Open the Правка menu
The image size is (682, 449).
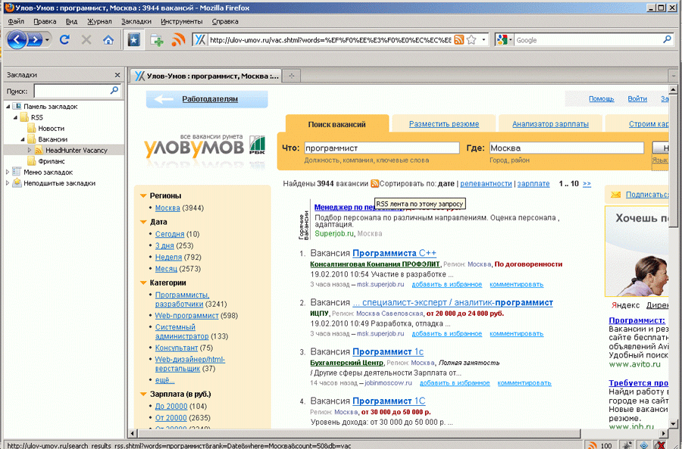tap(45, 21)
